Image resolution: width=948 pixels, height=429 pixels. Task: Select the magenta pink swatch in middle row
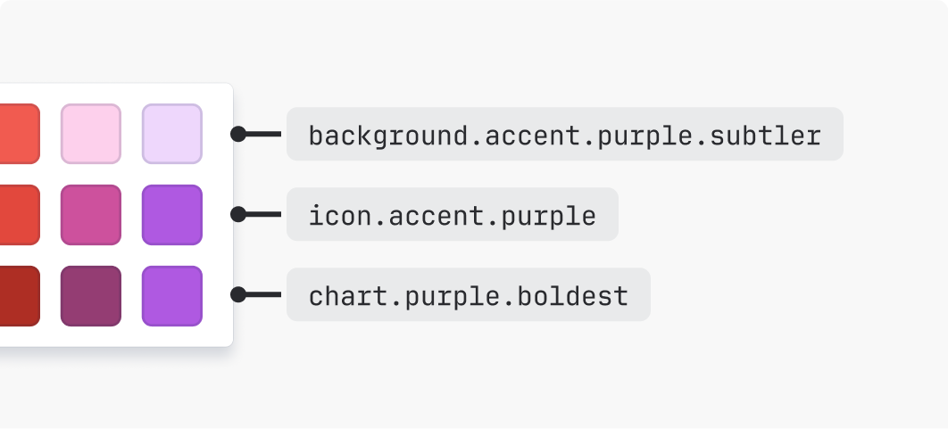click(x=91, y=214)
